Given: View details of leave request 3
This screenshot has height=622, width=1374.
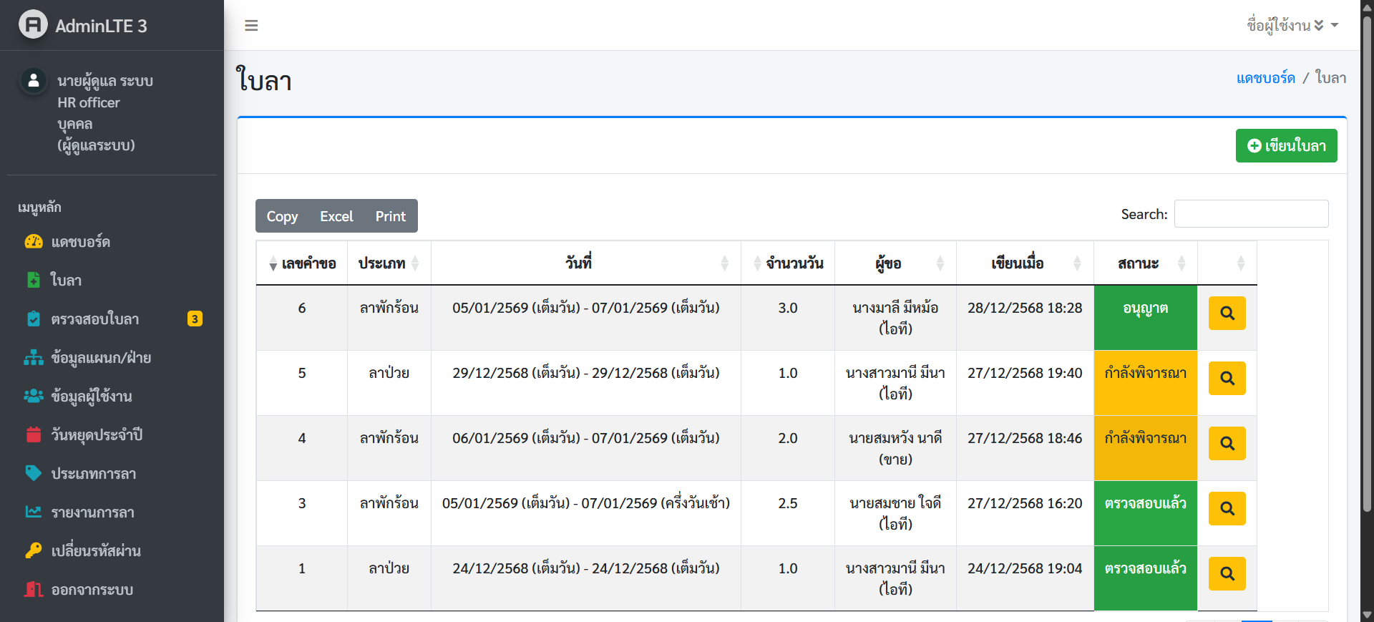Looking at the screenshot, I should click(1227, 509).
